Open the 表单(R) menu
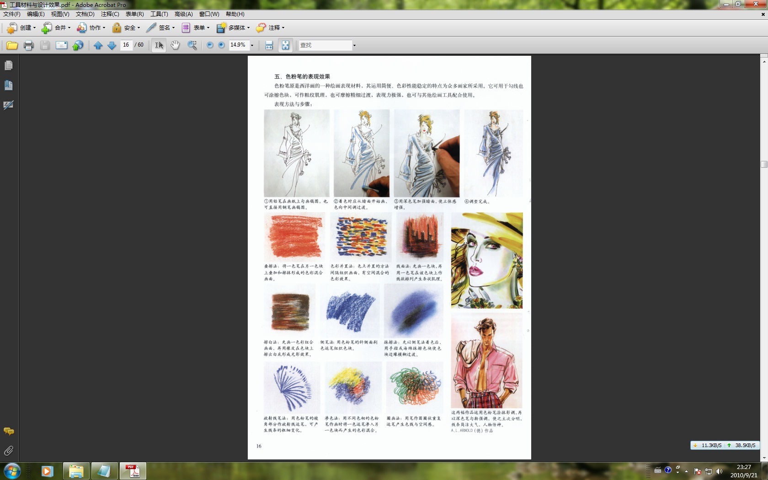The image size is (768, 480). click(134, 14)
